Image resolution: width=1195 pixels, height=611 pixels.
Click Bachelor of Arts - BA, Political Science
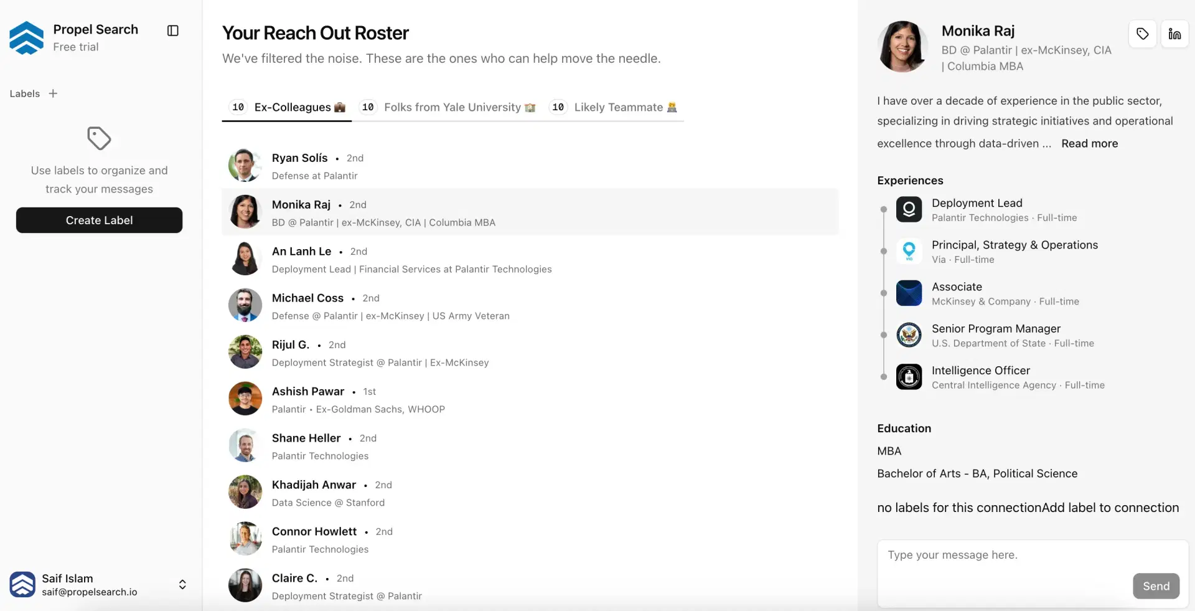(977, 473)
